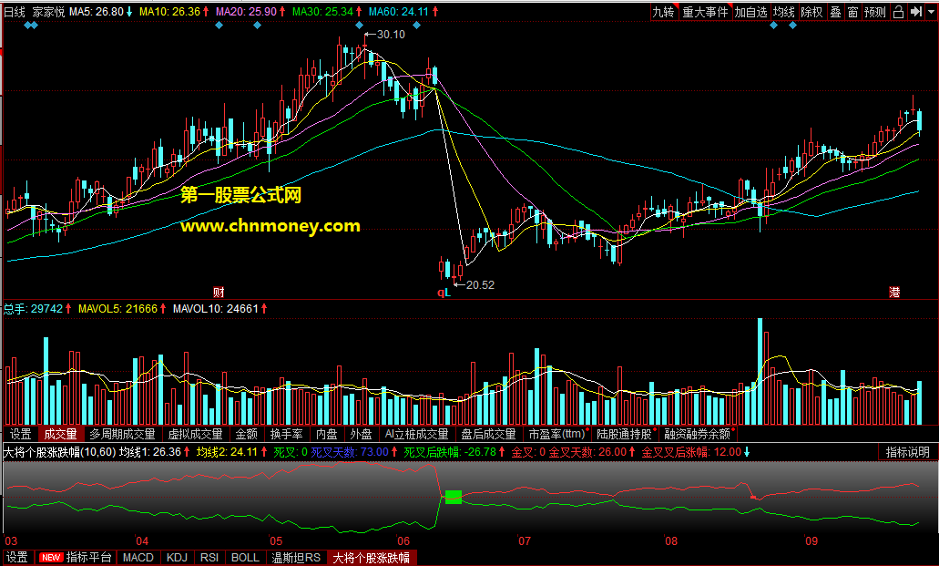
Task: Click the 30.10 high price label
Action: tap(391, 35)
